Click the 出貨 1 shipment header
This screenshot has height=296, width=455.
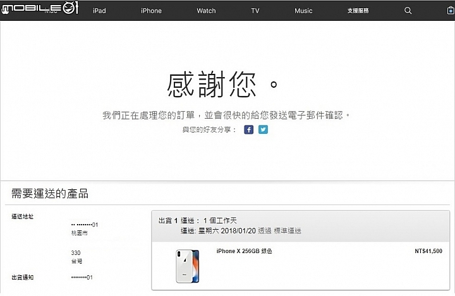[x=168, y=221]
